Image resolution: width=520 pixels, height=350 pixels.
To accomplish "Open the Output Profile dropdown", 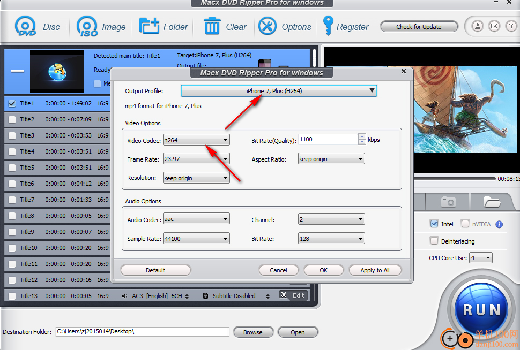I will point(279,91).
